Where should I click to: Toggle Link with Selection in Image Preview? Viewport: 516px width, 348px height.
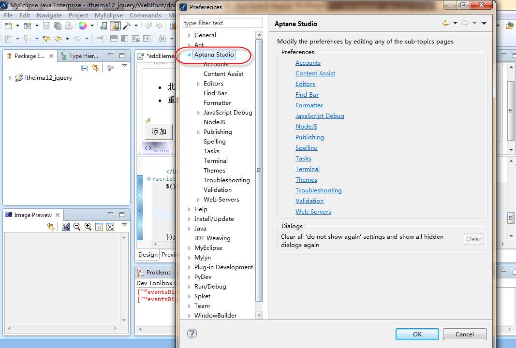pyautogui.click(x=51, y=227)
